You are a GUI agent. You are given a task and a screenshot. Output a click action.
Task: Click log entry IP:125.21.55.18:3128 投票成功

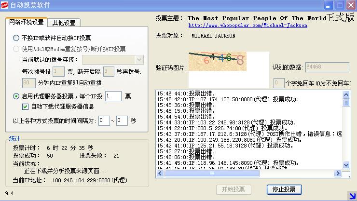[225, 146]
